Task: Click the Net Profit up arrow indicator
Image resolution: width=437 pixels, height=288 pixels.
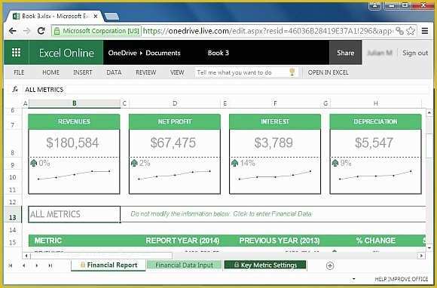Action: pyautogui.click(x=134, y=163)
